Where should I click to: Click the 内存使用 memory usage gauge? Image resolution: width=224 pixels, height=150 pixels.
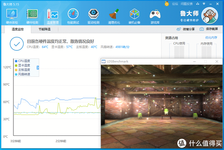click(206, 50)
